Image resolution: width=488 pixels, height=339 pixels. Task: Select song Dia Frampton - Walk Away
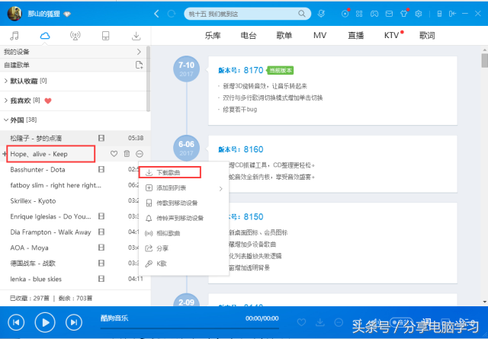pyautogui.click(x=50, y=232)
